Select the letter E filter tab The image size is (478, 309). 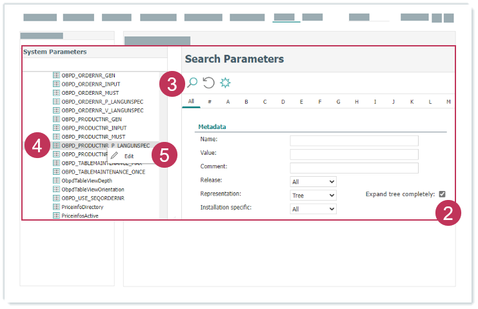(x=301, y=102)
